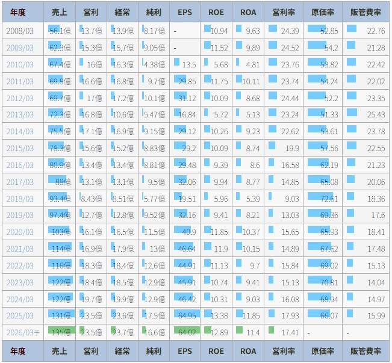Image resolution: width=392 pixels, height=363 pixels.
Task: Click the top 販管費率 column header
Action: tap(365, 12)
